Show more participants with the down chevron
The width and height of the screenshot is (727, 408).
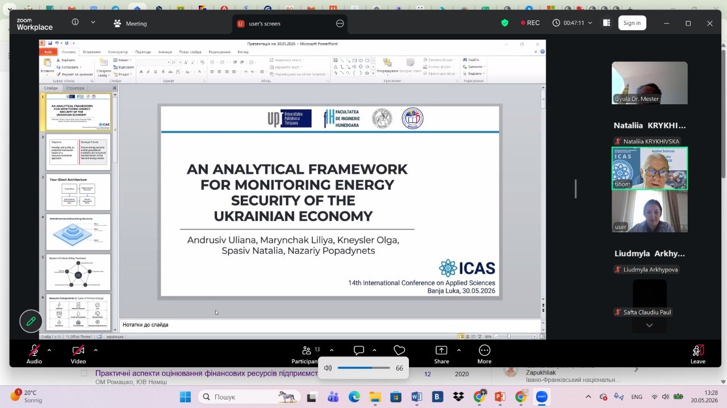point(649,325)
